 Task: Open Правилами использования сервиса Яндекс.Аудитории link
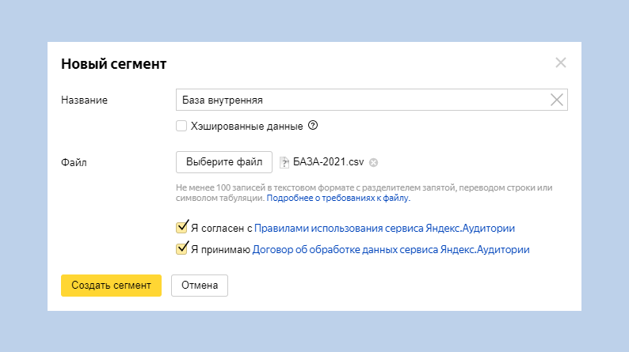(x=384, y=229)
